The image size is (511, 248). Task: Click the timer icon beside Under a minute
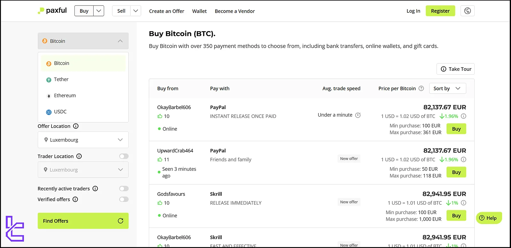point(358,115)
